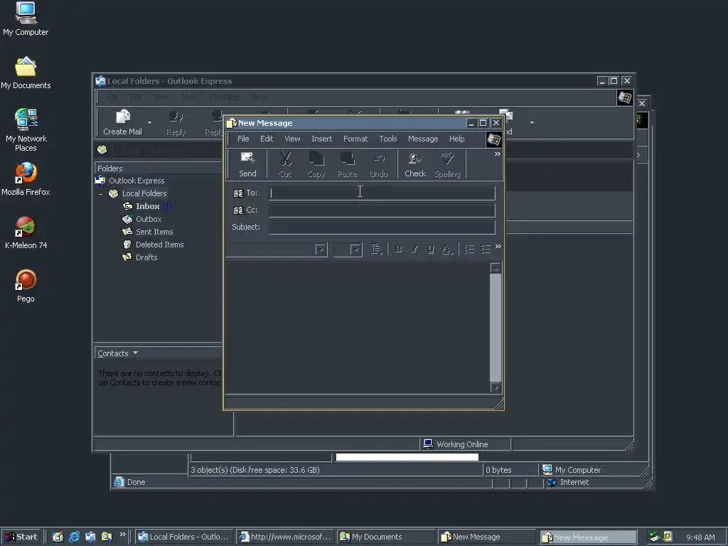The width and height of the screenshot is (728, 546).
Task: Open Pego desktop shortcut
Action: 26,286
